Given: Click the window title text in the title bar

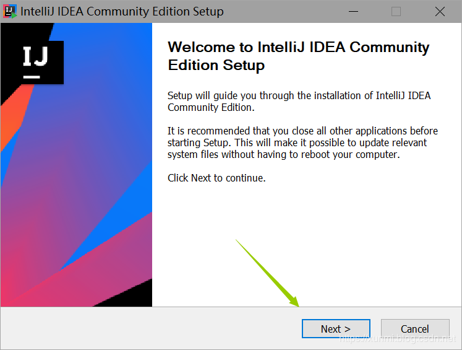Looking at the screenshot, I should click(122, 12).
